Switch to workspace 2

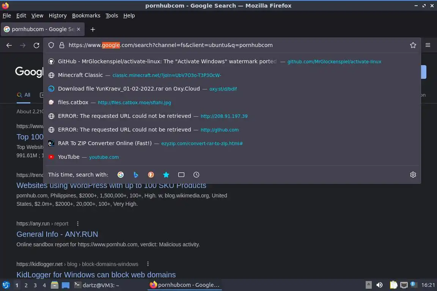click(x=26, y=285)
